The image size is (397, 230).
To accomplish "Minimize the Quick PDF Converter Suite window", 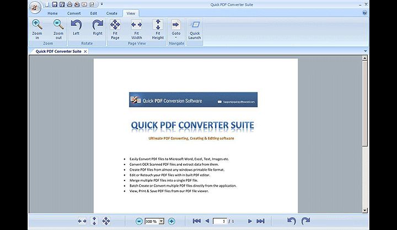I will tap(360, 5).
